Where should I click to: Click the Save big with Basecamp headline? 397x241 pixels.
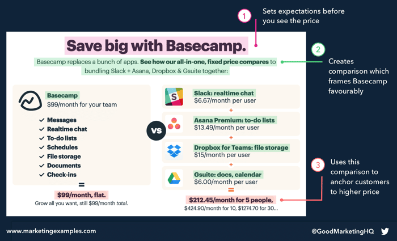point(156,46)
